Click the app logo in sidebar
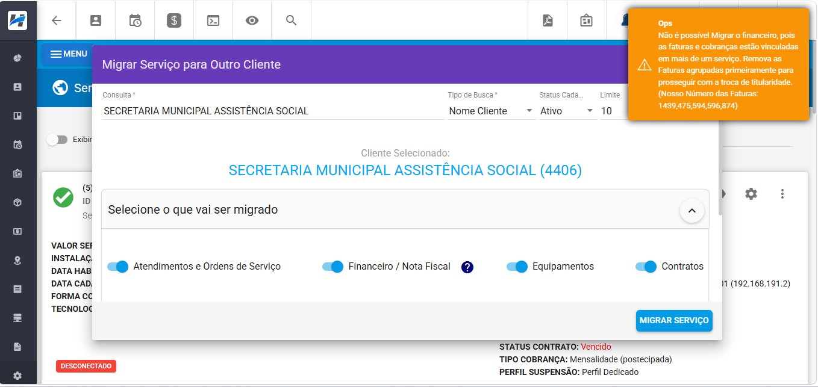 [17, 20]
